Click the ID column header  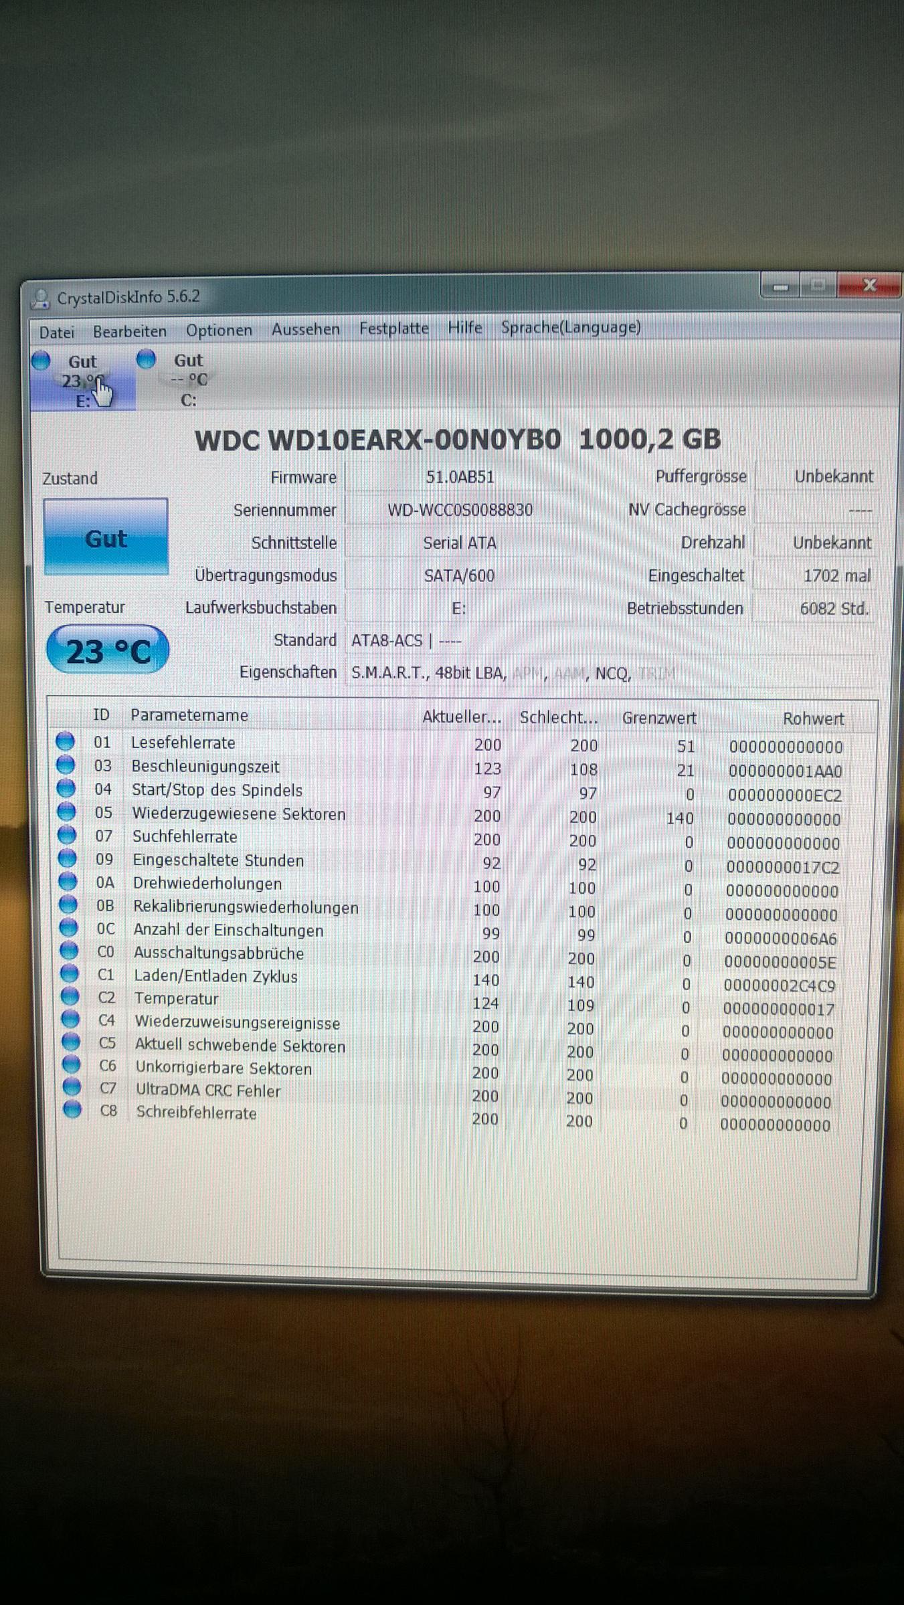click(101, 715)
